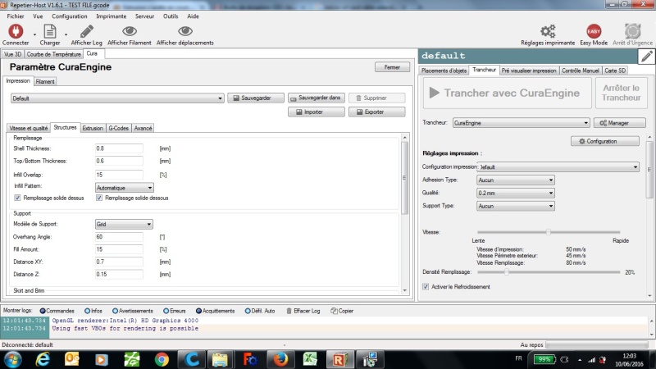The width and height of the screenshot is (656, 369).
Task: Toggle Erreurs log filter
Action: 166,311
